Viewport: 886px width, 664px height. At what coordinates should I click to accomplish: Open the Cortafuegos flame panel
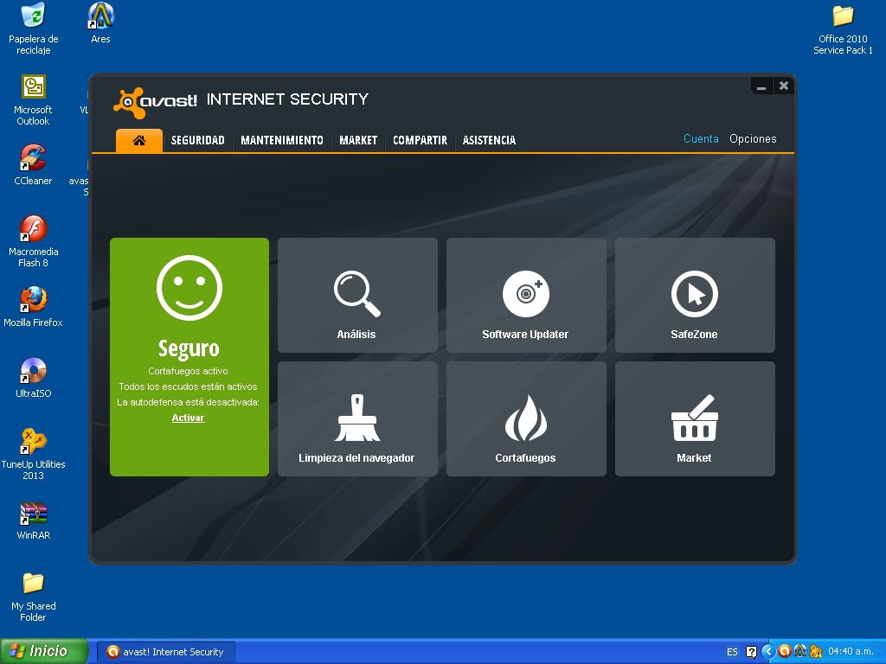(x=525, y=418)
